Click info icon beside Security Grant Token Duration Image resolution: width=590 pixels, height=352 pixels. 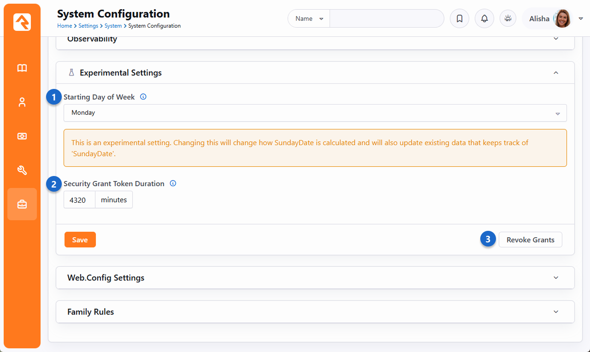point(173,183)
